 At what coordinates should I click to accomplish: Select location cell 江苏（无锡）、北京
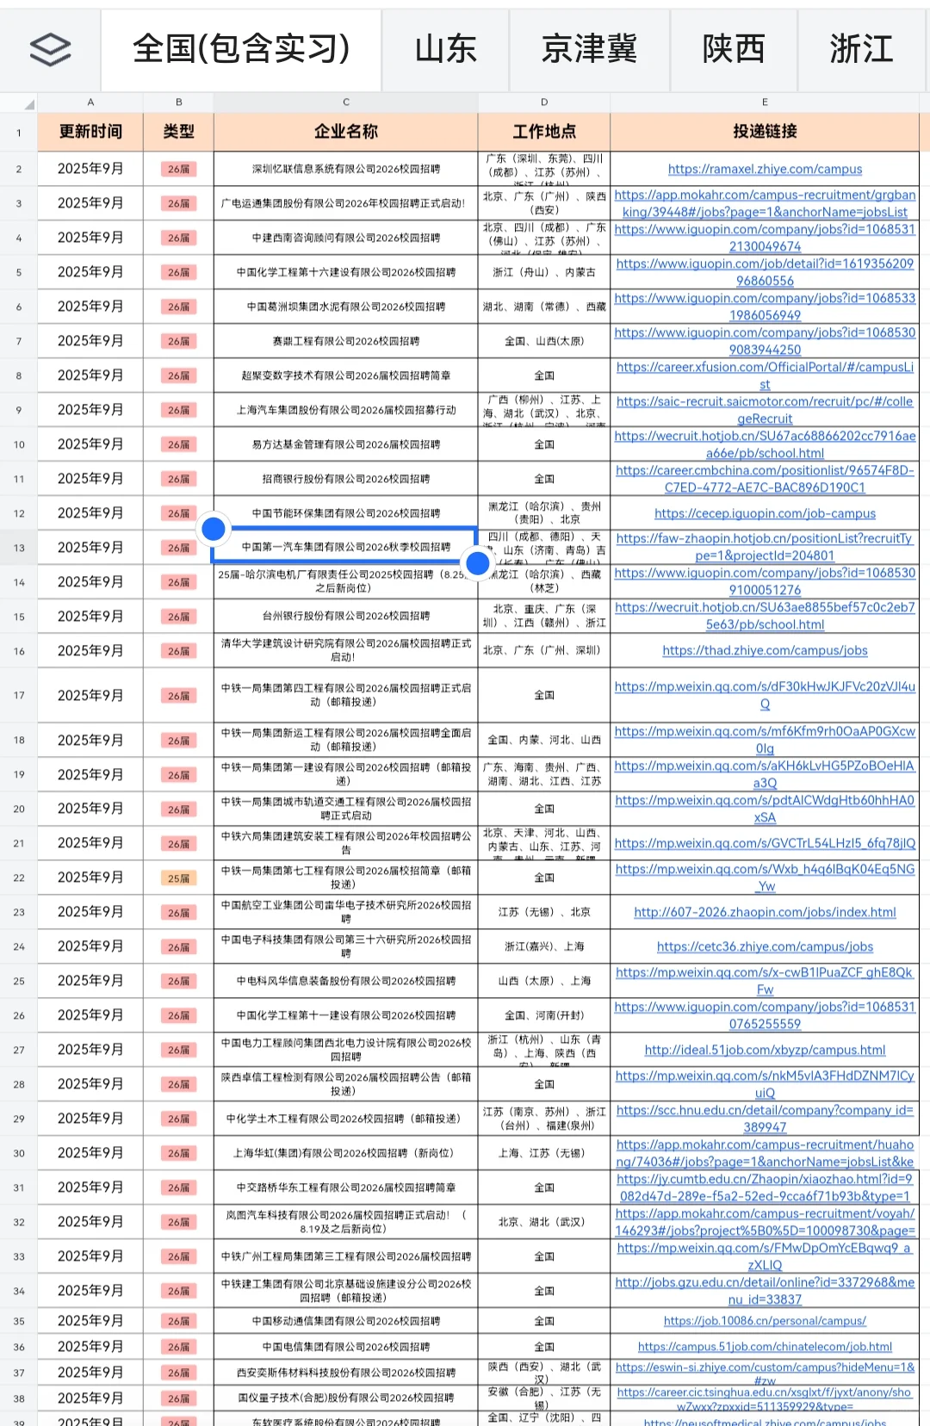pos(544,912)
